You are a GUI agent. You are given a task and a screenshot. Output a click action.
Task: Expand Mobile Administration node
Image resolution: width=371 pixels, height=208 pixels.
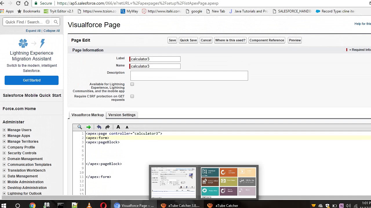[x=4, y=182]
